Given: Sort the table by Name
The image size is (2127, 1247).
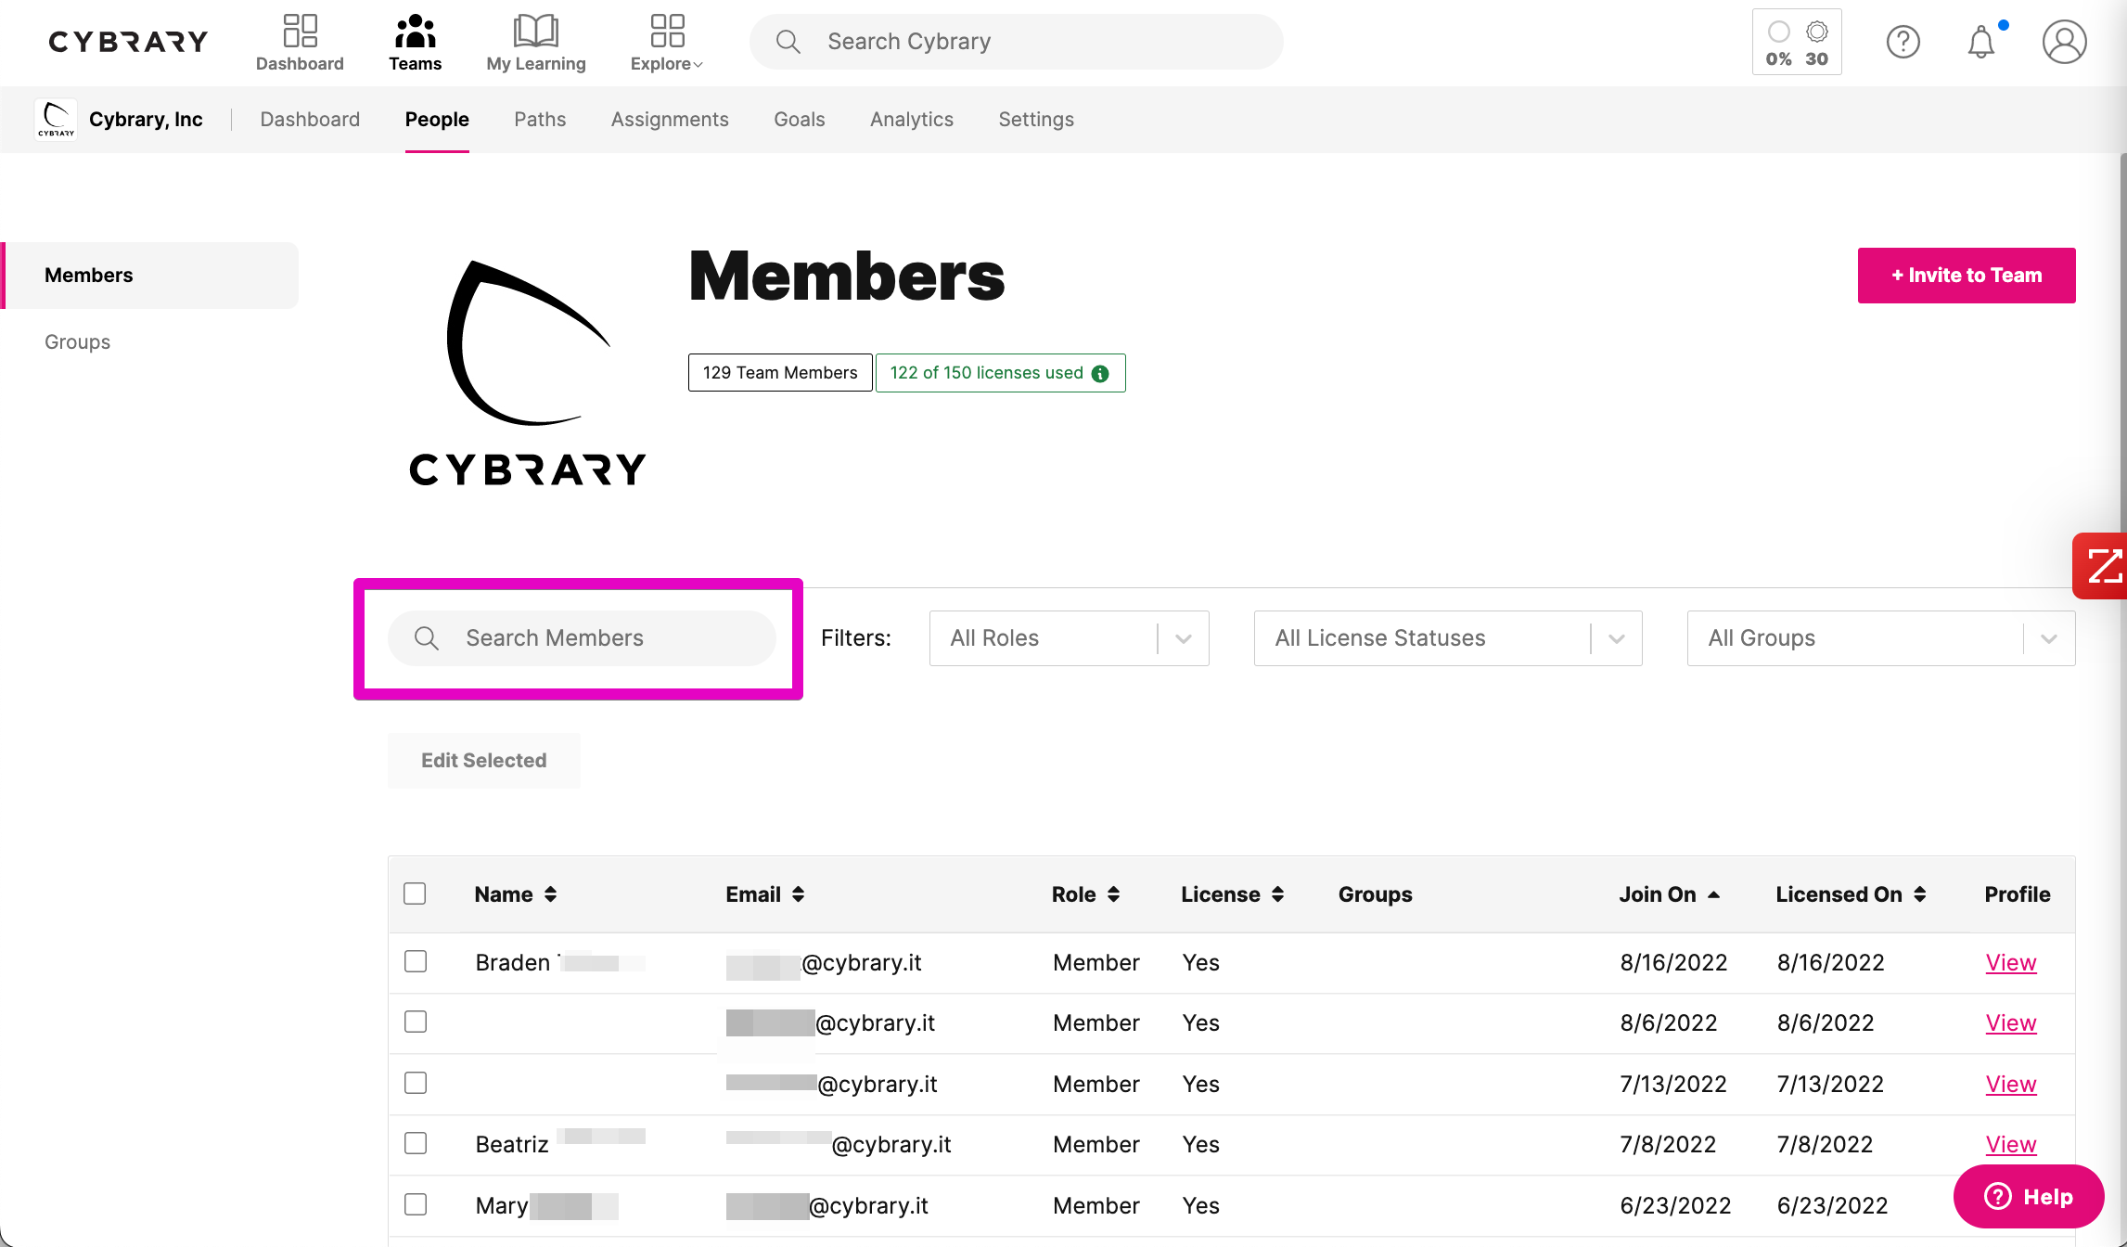Looking at the screenshot, I should click(x=516, y=894).
